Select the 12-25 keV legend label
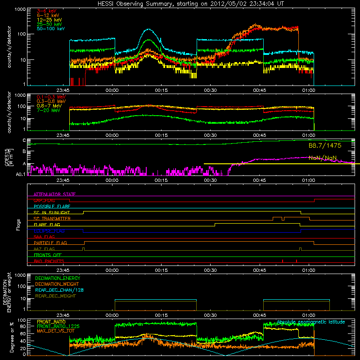The height and width of the screenshot is (360, 360). coord(49,20)
